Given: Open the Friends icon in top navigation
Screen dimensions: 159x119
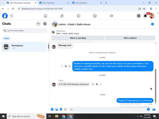Looking at the screenshot, I should [62, 16].
